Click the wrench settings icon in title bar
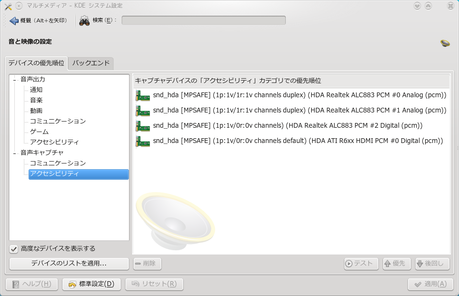459x296 pixels. pos(8,6)
